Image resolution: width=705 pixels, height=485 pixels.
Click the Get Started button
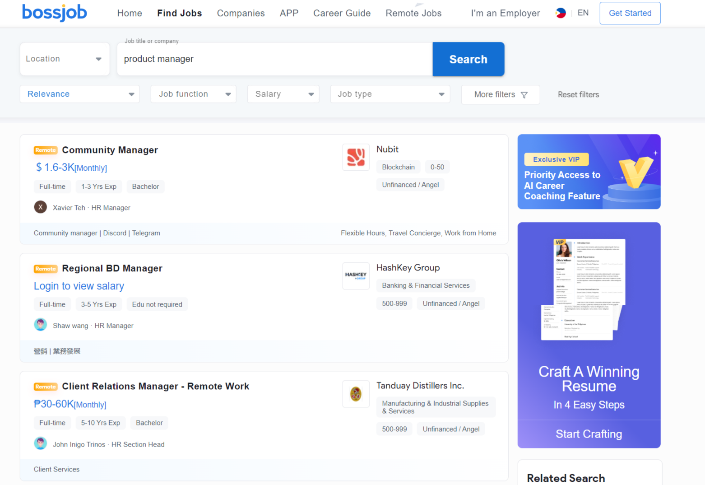(630, 13)
